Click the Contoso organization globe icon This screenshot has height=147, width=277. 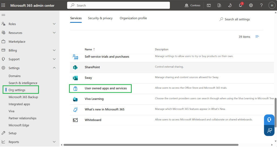pyautogui.click(x=187, y=5)
